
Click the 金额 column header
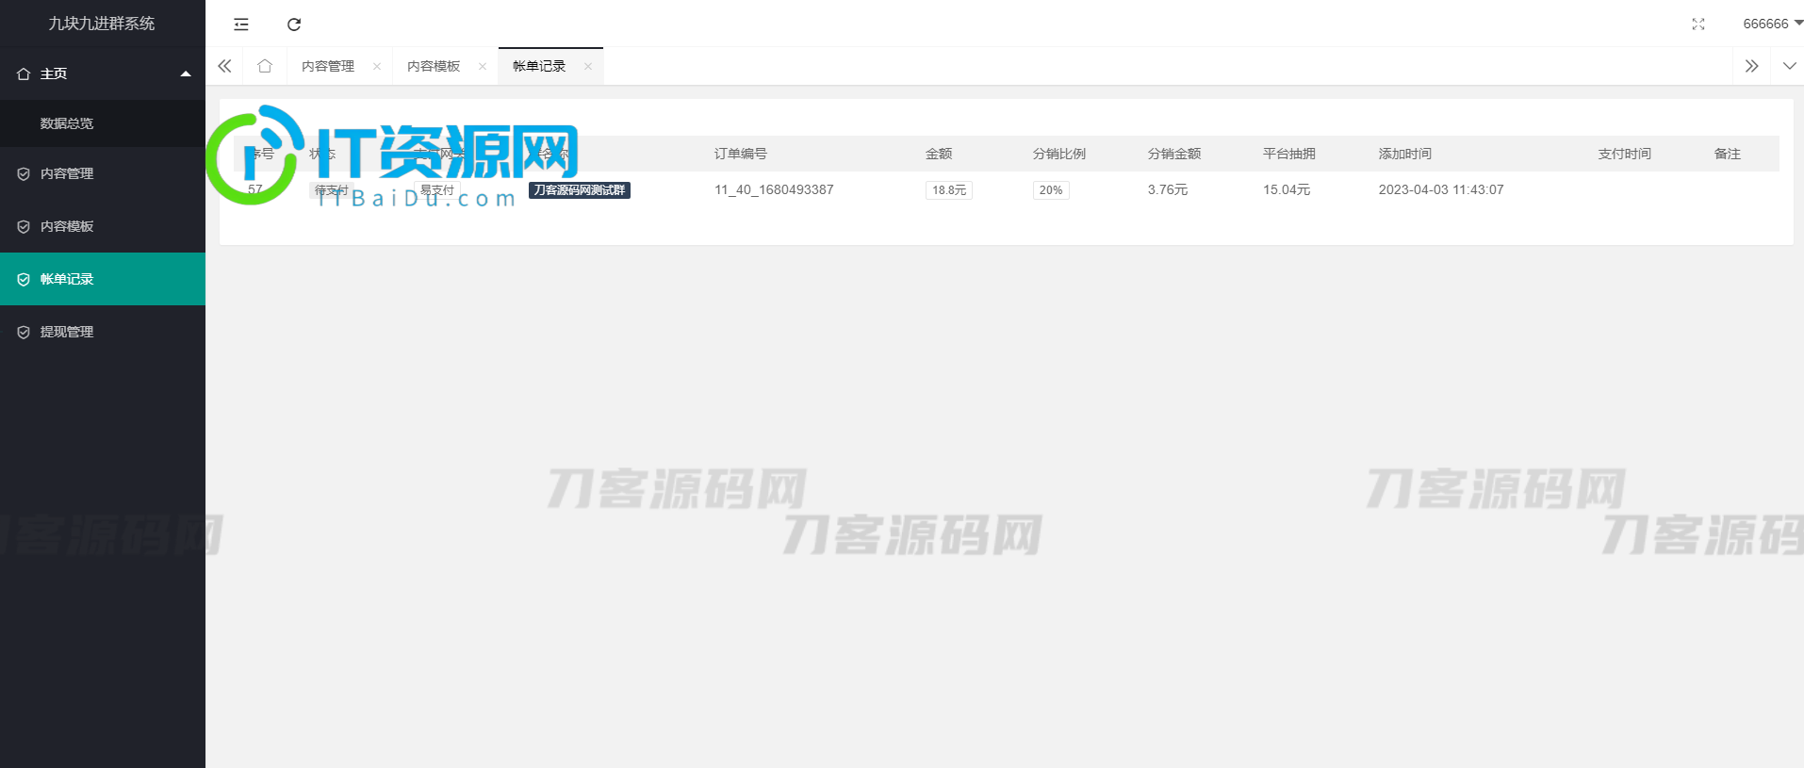(x=939, y=154)
